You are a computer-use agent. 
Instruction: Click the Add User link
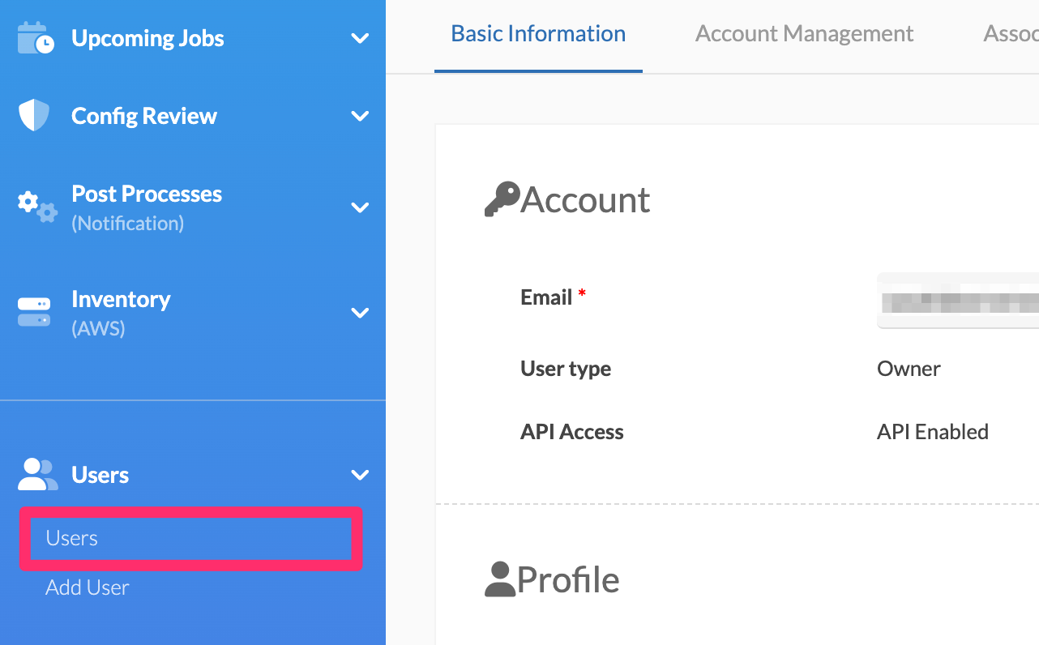tap(87, 587)
